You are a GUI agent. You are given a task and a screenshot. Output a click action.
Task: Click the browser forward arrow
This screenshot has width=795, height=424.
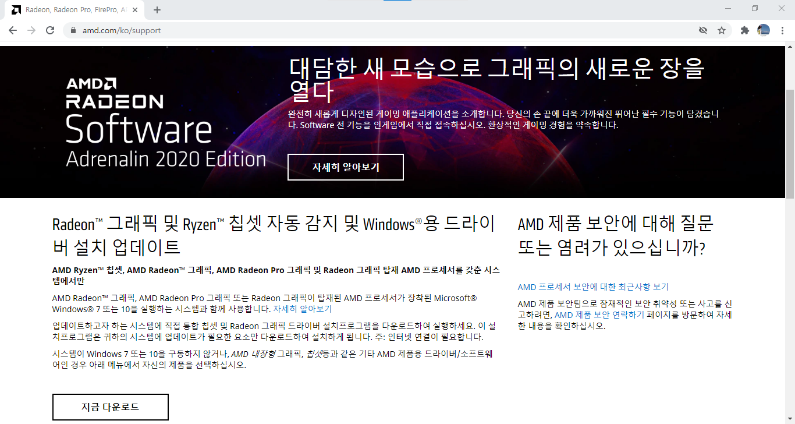click(x=31, y=30)
